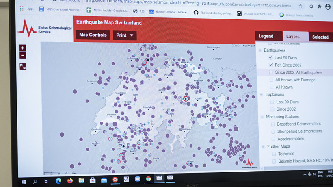Switch to the Selected tab

[321, 37]
